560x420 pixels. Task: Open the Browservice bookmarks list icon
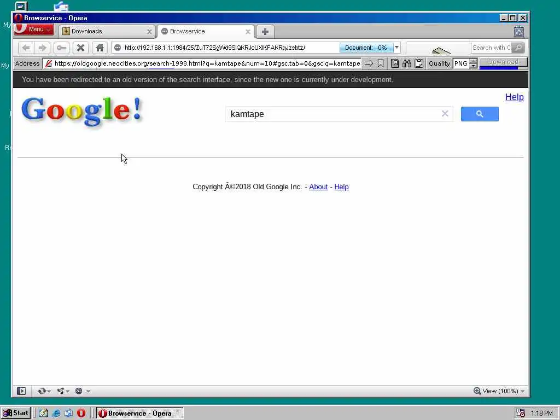pos(395,63)
